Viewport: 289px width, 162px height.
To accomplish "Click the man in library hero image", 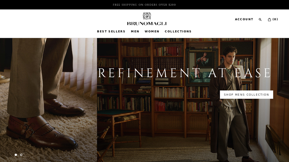I will [x=193, y=100].
